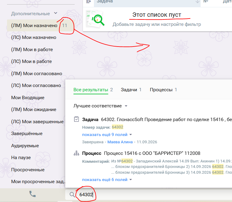
Task: Click the empty list illustration
Action: point(95,19)
